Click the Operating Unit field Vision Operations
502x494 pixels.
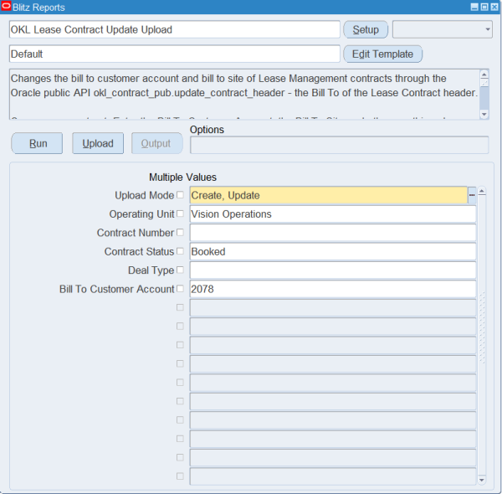[x=333, y=214]
